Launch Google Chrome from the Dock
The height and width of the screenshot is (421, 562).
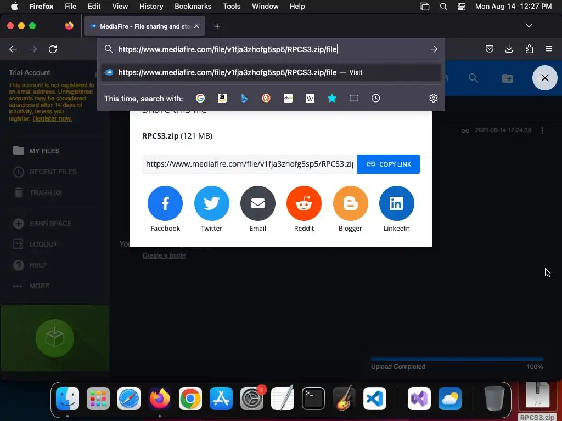190,399
